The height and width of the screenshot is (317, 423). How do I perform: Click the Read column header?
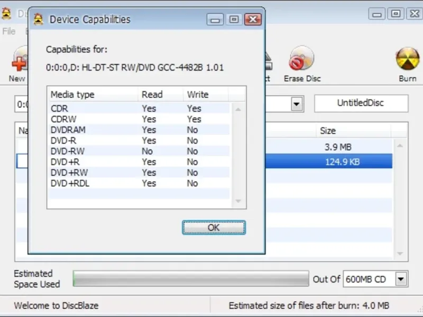pyautogui.click(x=161, y=95)
